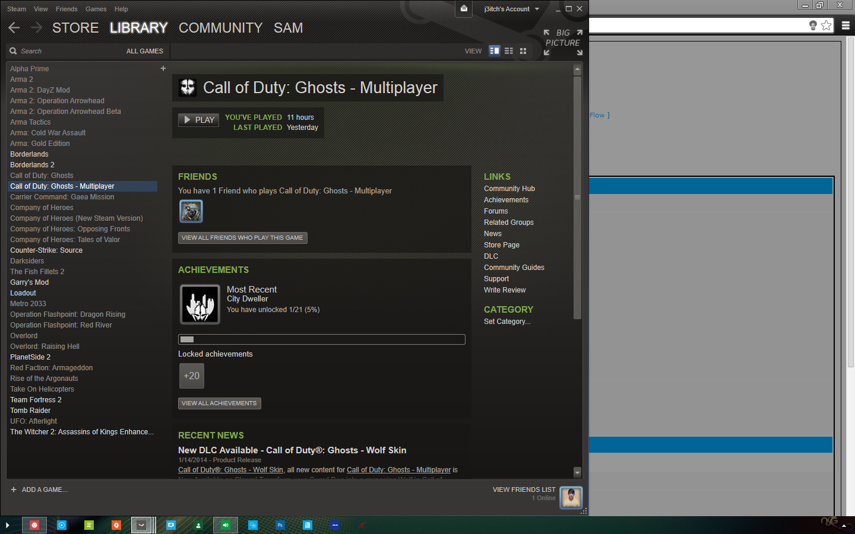Select Team Fortress 2 in game list
Screen dimensions: 855x534
pyautogui.click(x=82, y=400)
